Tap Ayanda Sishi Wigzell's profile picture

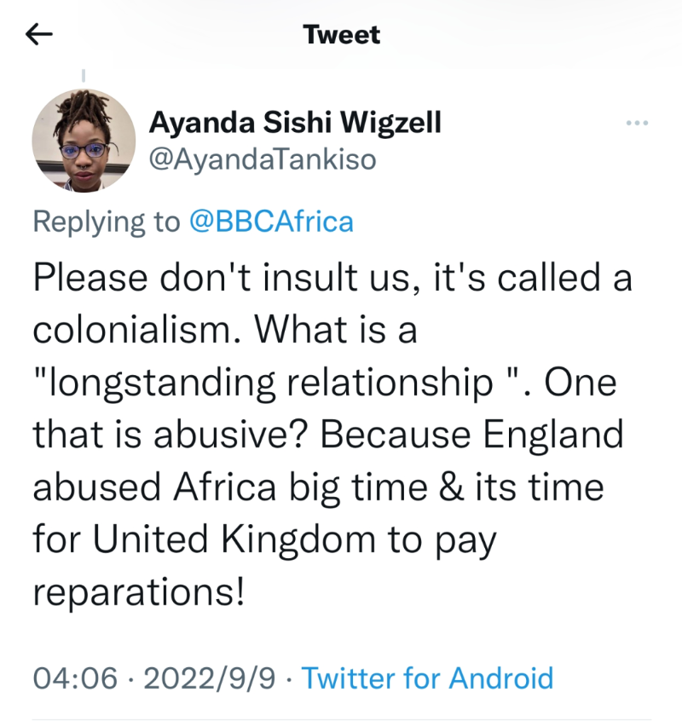pos(84,139)
